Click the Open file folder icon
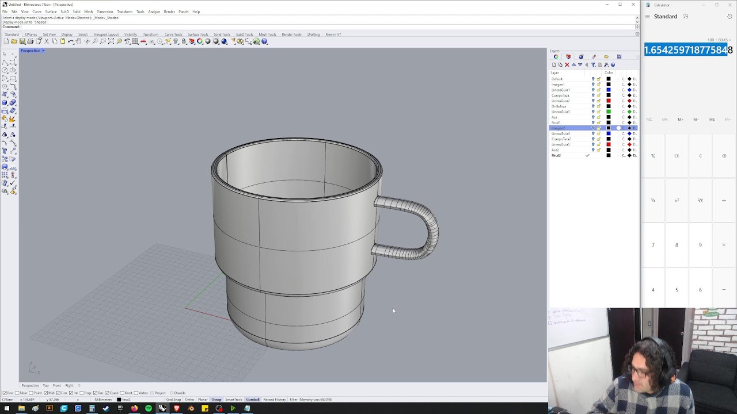Image resolution: width=737 pixels, height=414 pixels. pos(14,41)
